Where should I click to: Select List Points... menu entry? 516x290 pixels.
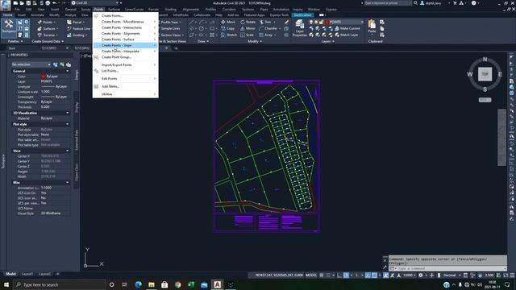click(x=126, y=71)
